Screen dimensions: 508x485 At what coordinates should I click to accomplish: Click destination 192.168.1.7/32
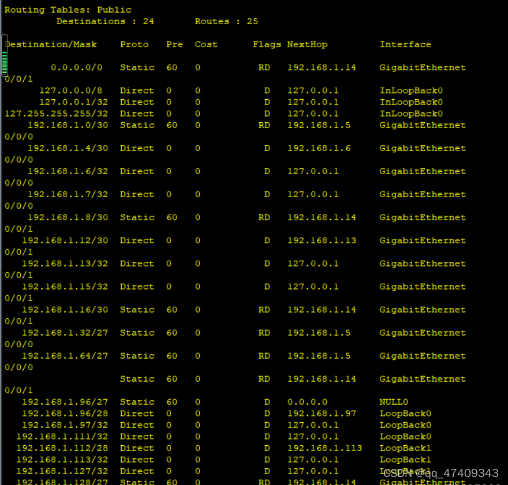click(68, 194)
